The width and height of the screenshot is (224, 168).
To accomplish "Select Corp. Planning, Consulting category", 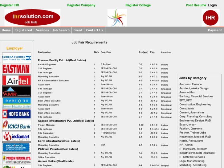I will tap(196, 117).
